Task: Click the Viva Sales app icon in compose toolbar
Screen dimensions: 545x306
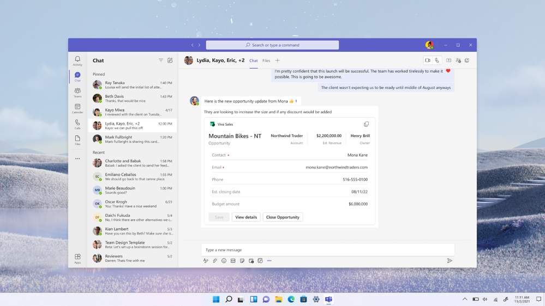Action: coord(260,261)
